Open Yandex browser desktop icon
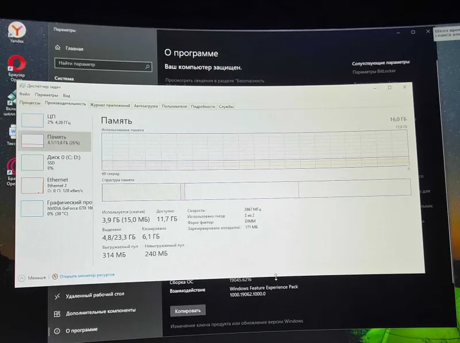 (17, 30)
